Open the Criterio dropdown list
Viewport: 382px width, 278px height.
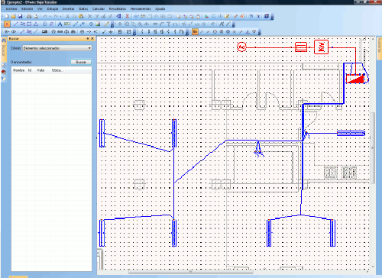(57, 48)
